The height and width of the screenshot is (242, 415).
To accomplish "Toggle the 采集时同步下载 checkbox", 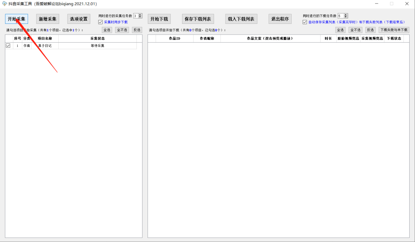I will click(100, 22).
